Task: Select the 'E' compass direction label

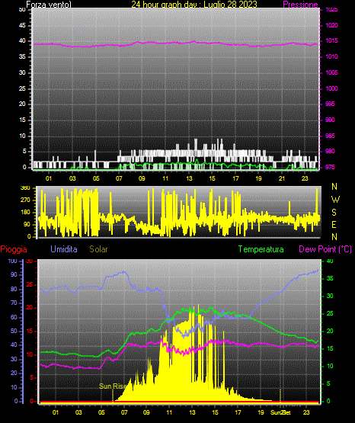Action: pos(334,224)
